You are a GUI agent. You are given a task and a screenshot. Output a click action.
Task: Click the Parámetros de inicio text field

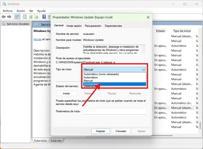(114, 111)
